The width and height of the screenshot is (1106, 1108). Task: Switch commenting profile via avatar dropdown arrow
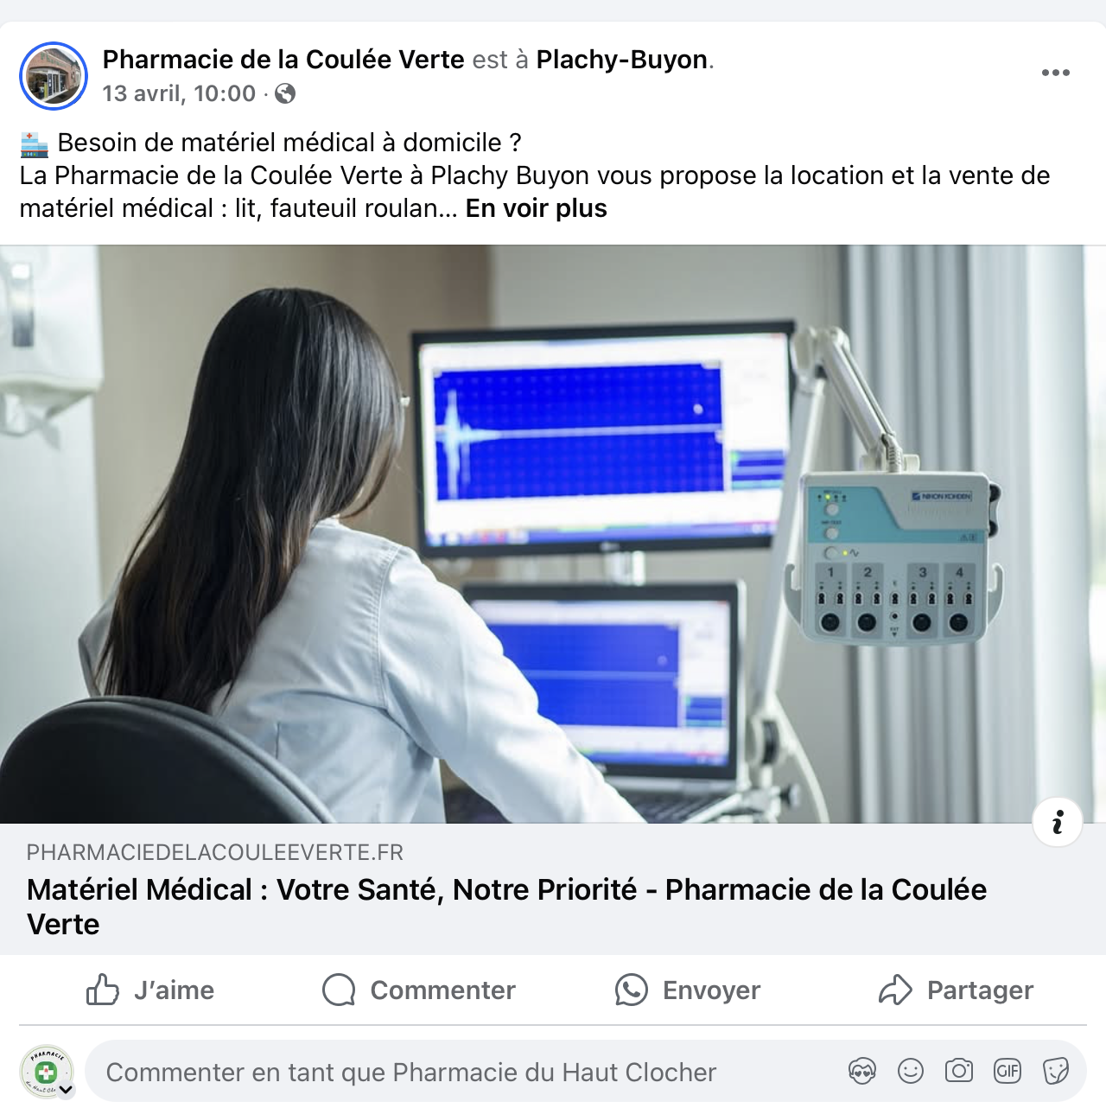[x=66, y=1089]
